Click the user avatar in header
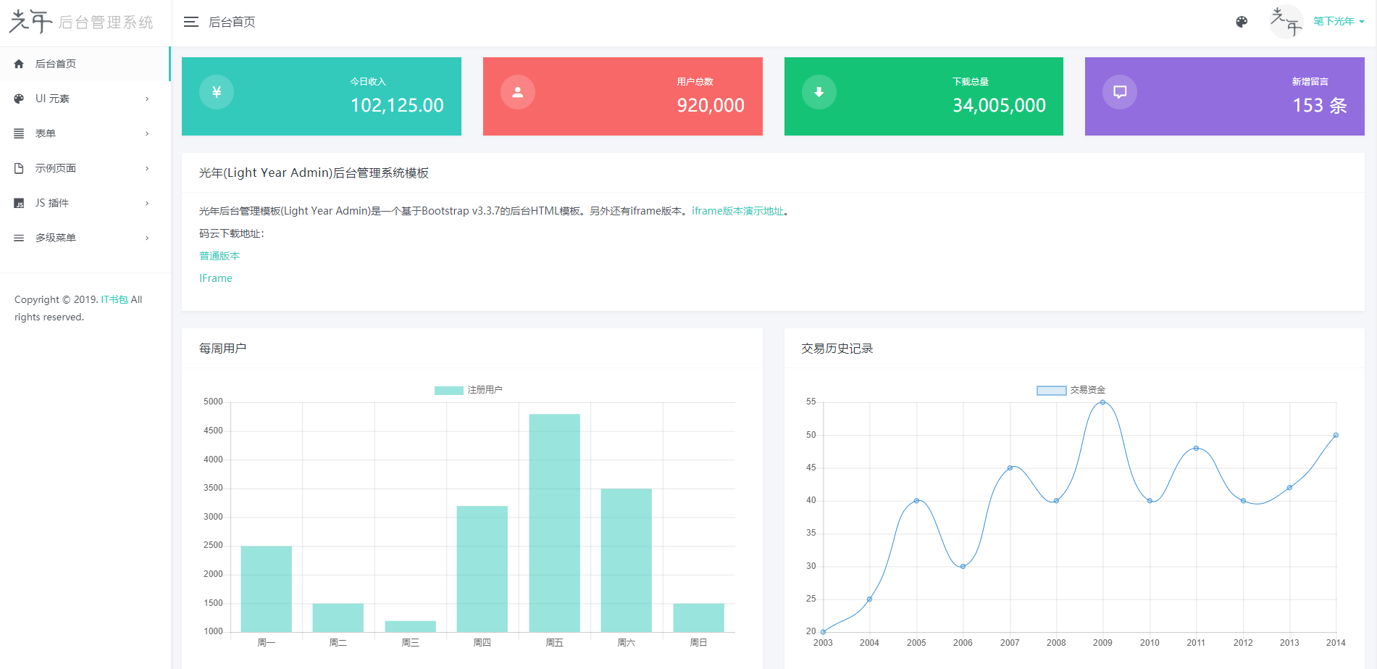The image size is (1377, 669). pos(1286,22)
